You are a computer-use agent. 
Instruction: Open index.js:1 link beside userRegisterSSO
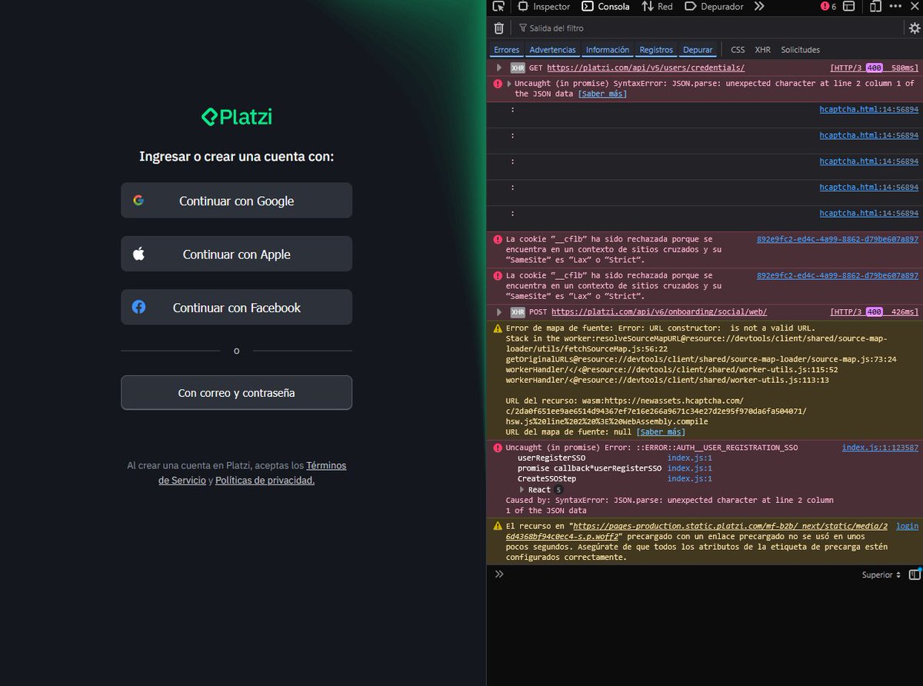(x=689, y=458)
